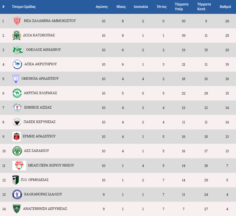Sort by Νίκες column header

click(x=121, y=7)
